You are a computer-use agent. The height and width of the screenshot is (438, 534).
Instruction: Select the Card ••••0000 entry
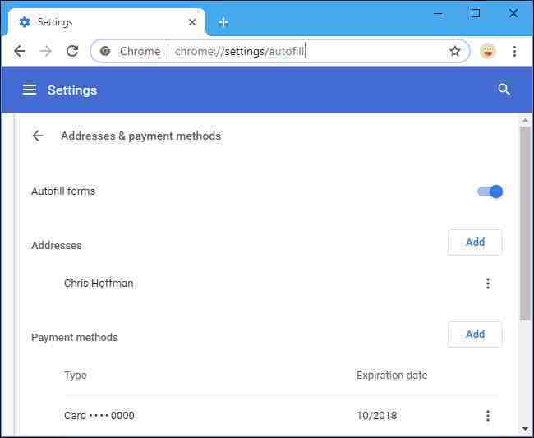coord(99,416)
